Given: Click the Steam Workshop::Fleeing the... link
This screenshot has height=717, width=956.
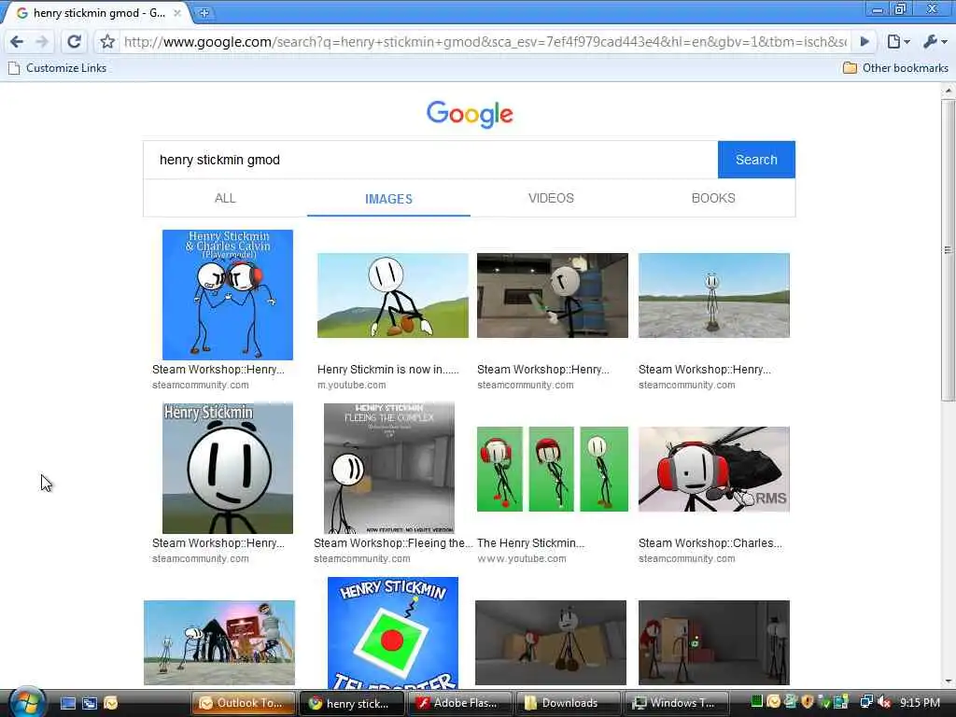Looking at the screenshot, I should click(x=393, y=543).
